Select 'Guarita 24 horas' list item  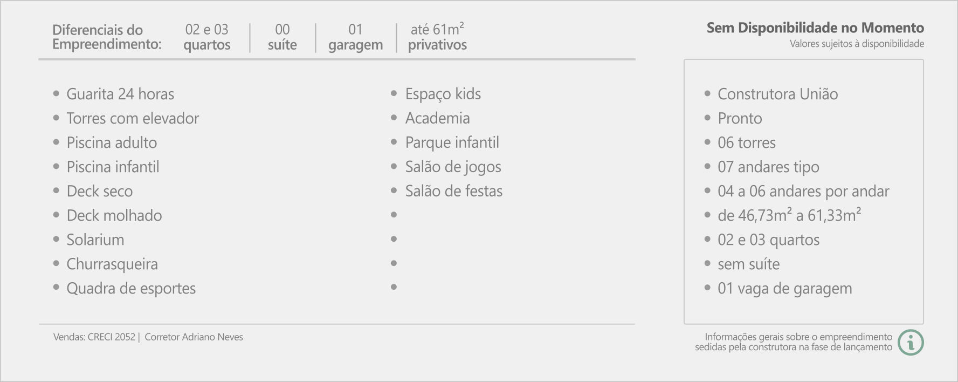(120, 94)
